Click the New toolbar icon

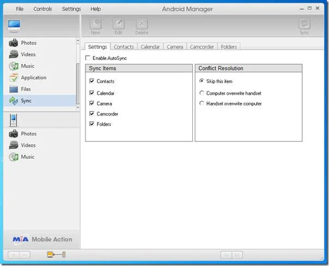tap(96, 23)
